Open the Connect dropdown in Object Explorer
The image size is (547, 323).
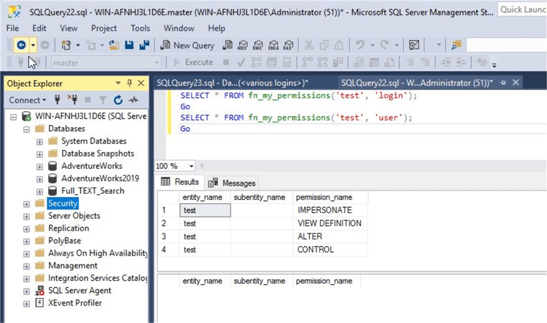pos(27,100)
